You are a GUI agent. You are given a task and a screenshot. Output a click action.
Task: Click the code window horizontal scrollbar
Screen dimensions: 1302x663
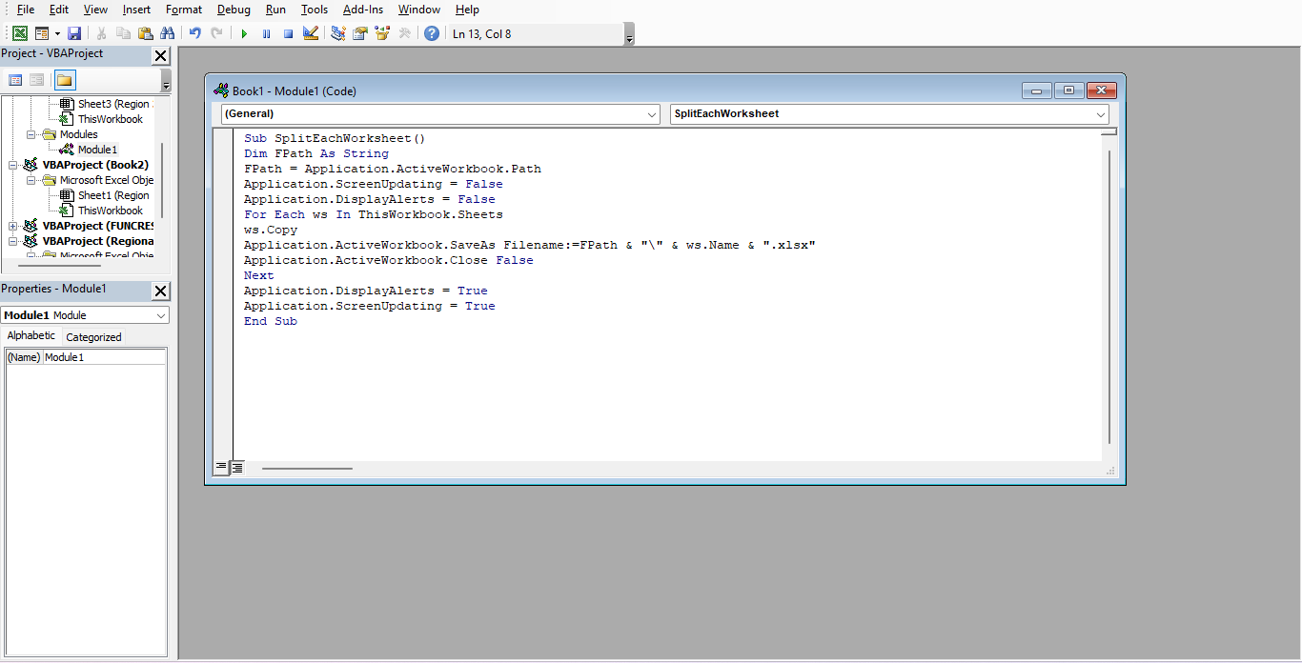[307, 468]
